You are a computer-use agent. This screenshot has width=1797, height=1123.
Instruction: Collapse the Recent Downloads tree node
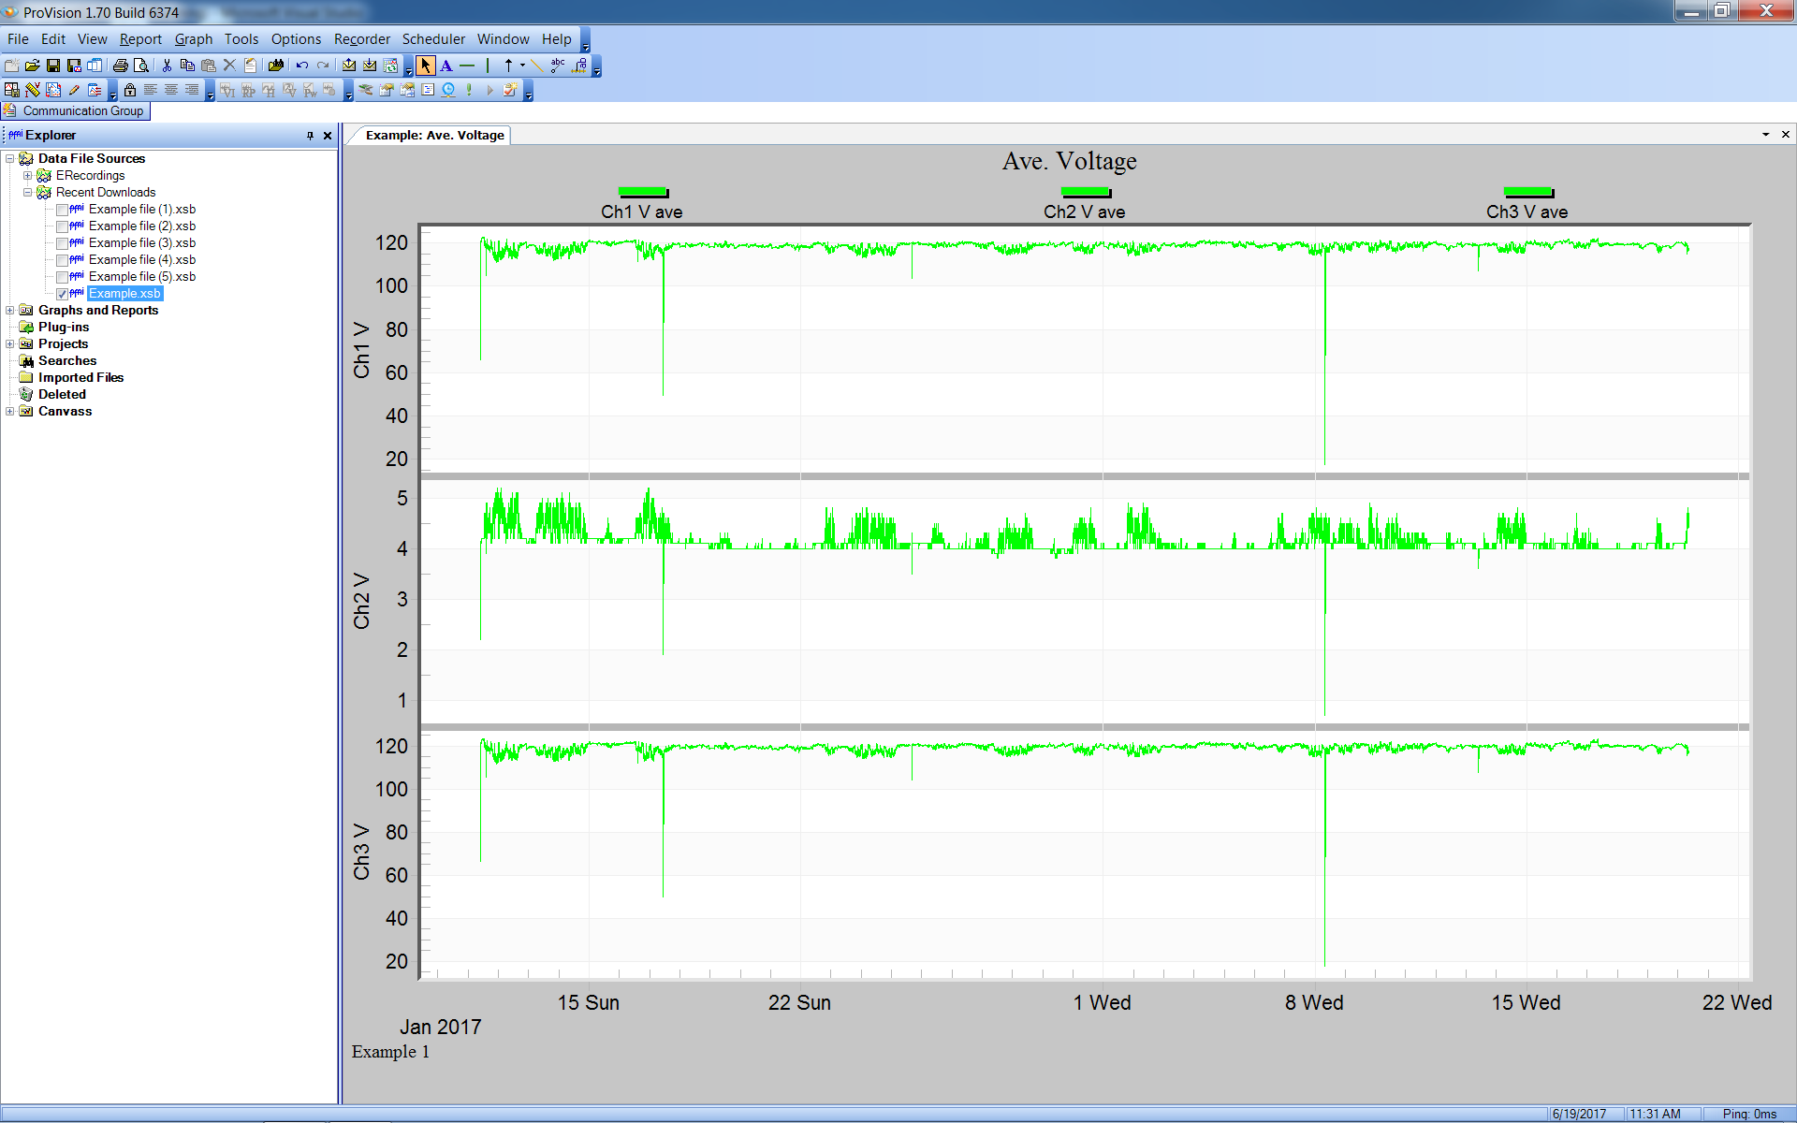[28, 192]
